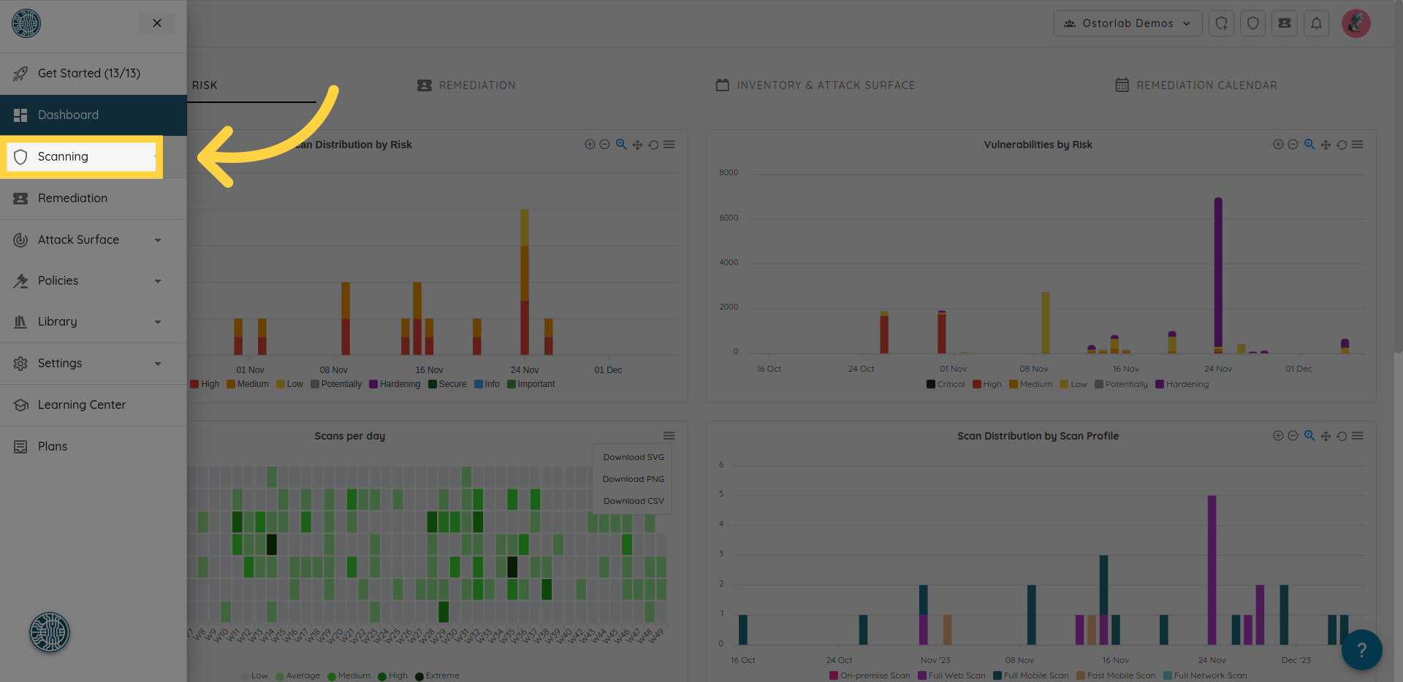Click the Dashboard grid icon in sidebar
This screenshot has width=1403, height=682.
point(20,115)
